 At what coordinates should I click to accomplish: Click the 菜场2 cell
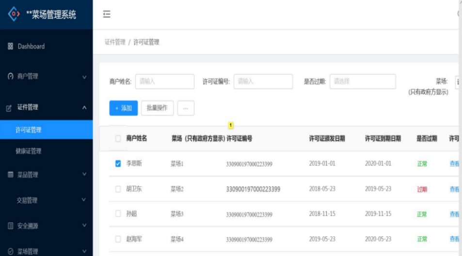click(x=177, y=189)
